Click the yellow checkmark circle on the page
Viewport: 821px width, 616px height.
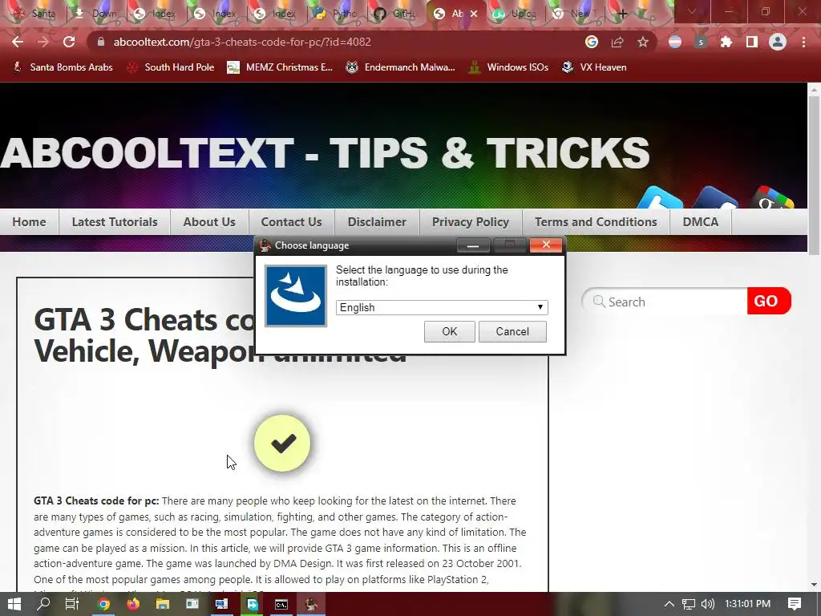(x=282, y=443)
